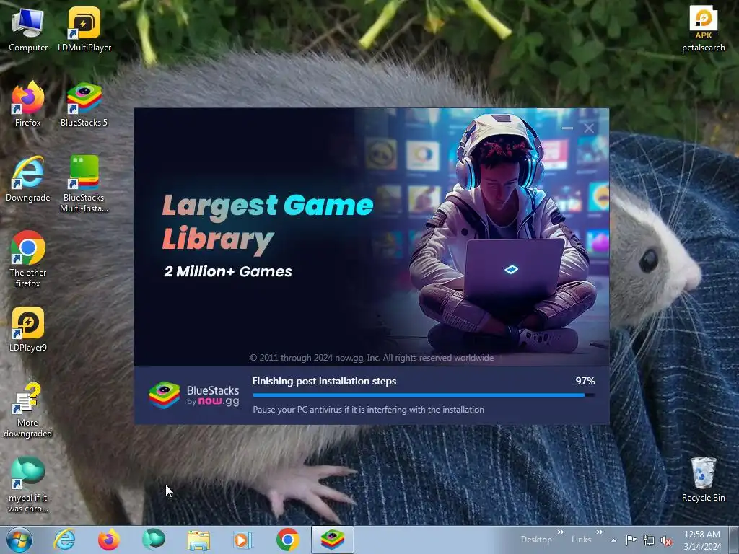Click 'Finishing post installation steps' text
This screenshot has height=554, width=739.
coord(324,381)
